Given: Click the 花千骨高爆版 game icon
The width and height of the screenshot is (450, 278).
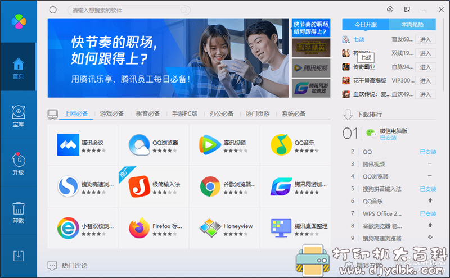Looking at the screenshot, I should 346,80.
